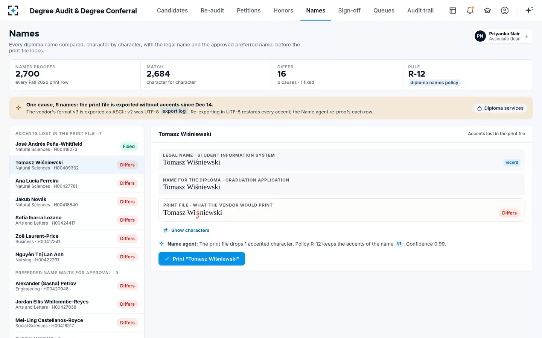Image resolution: width=542 pixels, height=338 pixels.
Task: Click the Differs badge on the print file
Action: click(x=509, y=213)
